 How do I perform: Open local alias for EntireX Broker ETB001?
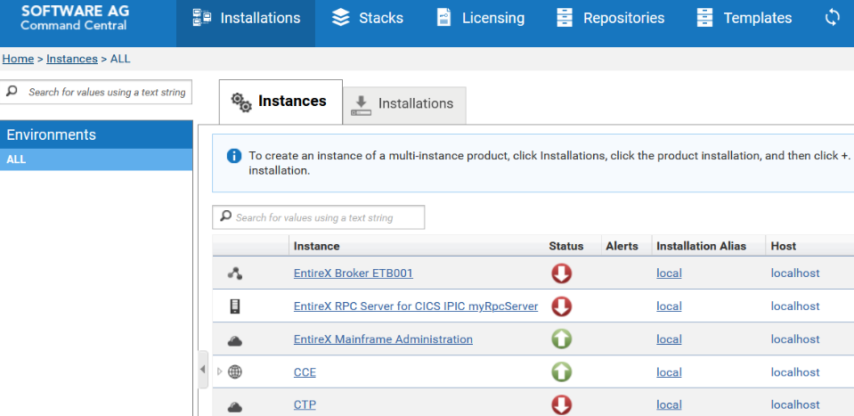669,273
